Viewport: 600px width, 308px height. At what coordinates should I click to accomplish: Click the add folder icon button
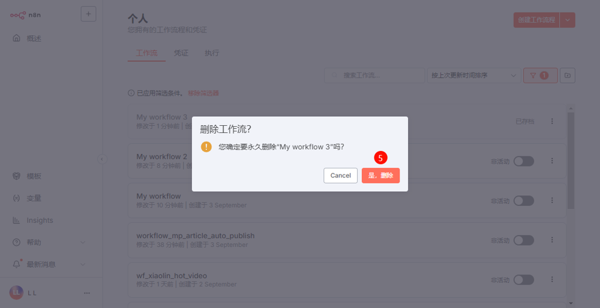pyautogui.click(x=568, y=76)
